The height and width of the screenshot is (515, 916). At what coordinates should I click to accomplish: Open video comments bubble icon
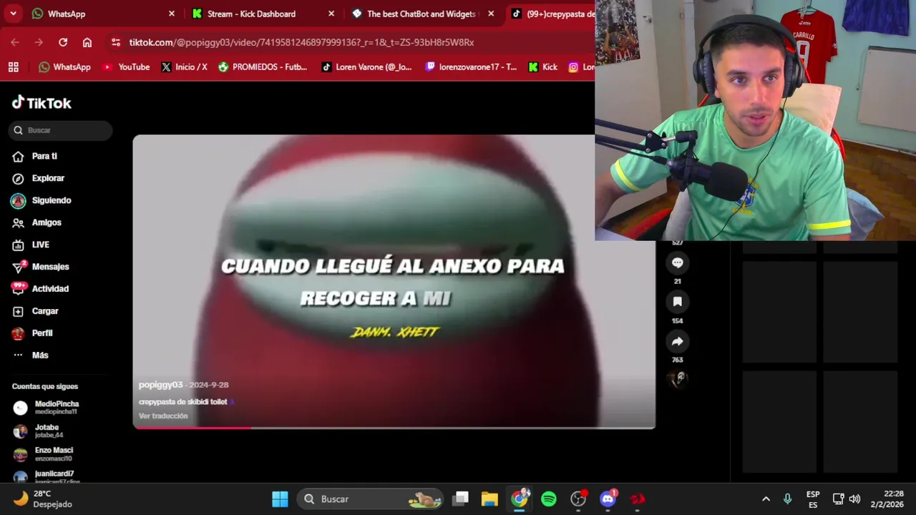[677, 263]
